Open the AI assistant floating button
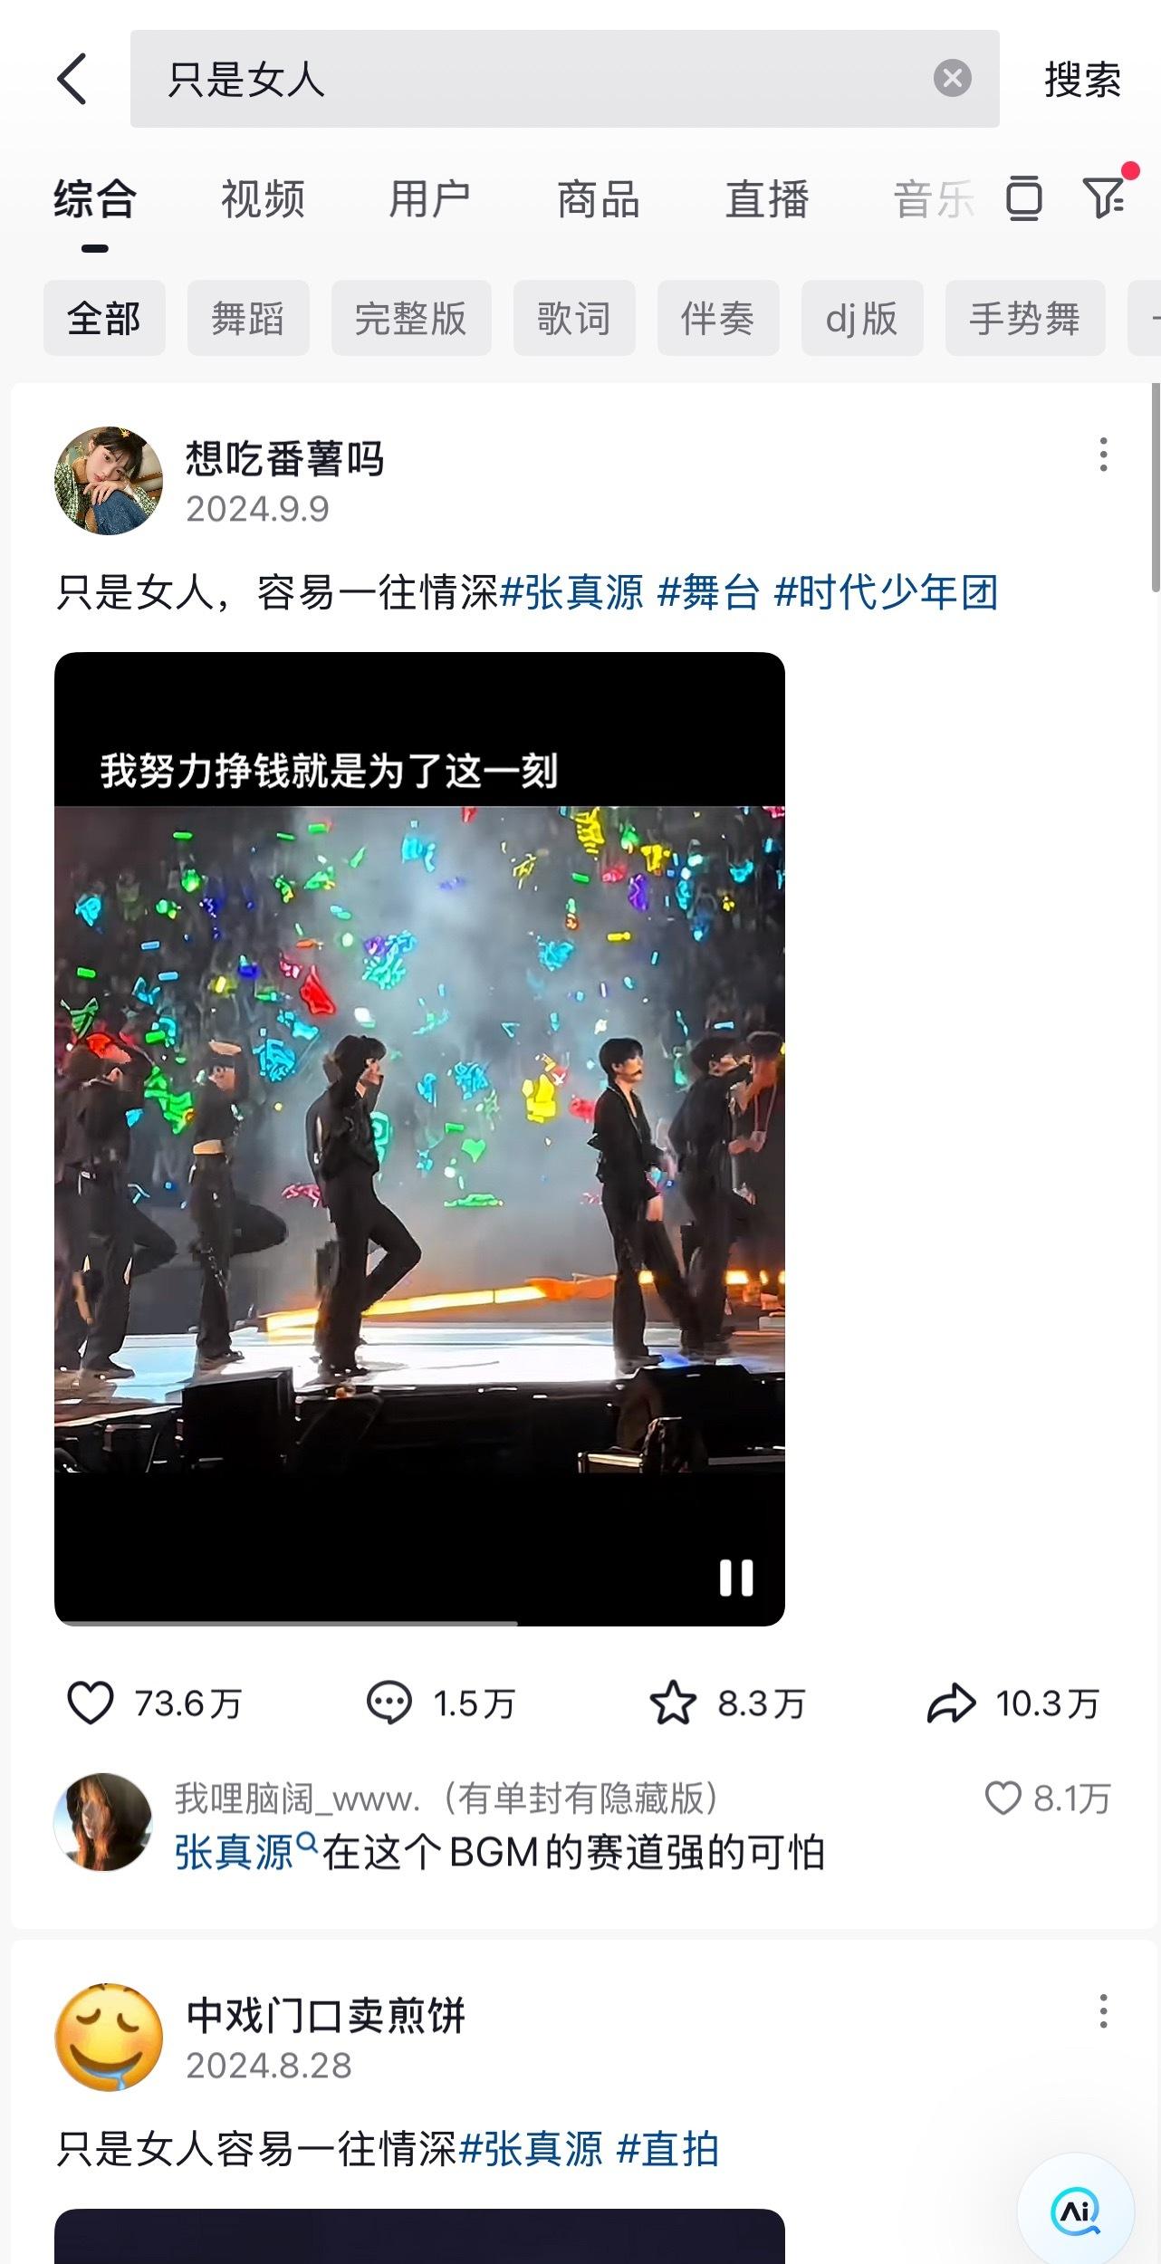The image size is (1161, 2264). tap(1076, 2211)
